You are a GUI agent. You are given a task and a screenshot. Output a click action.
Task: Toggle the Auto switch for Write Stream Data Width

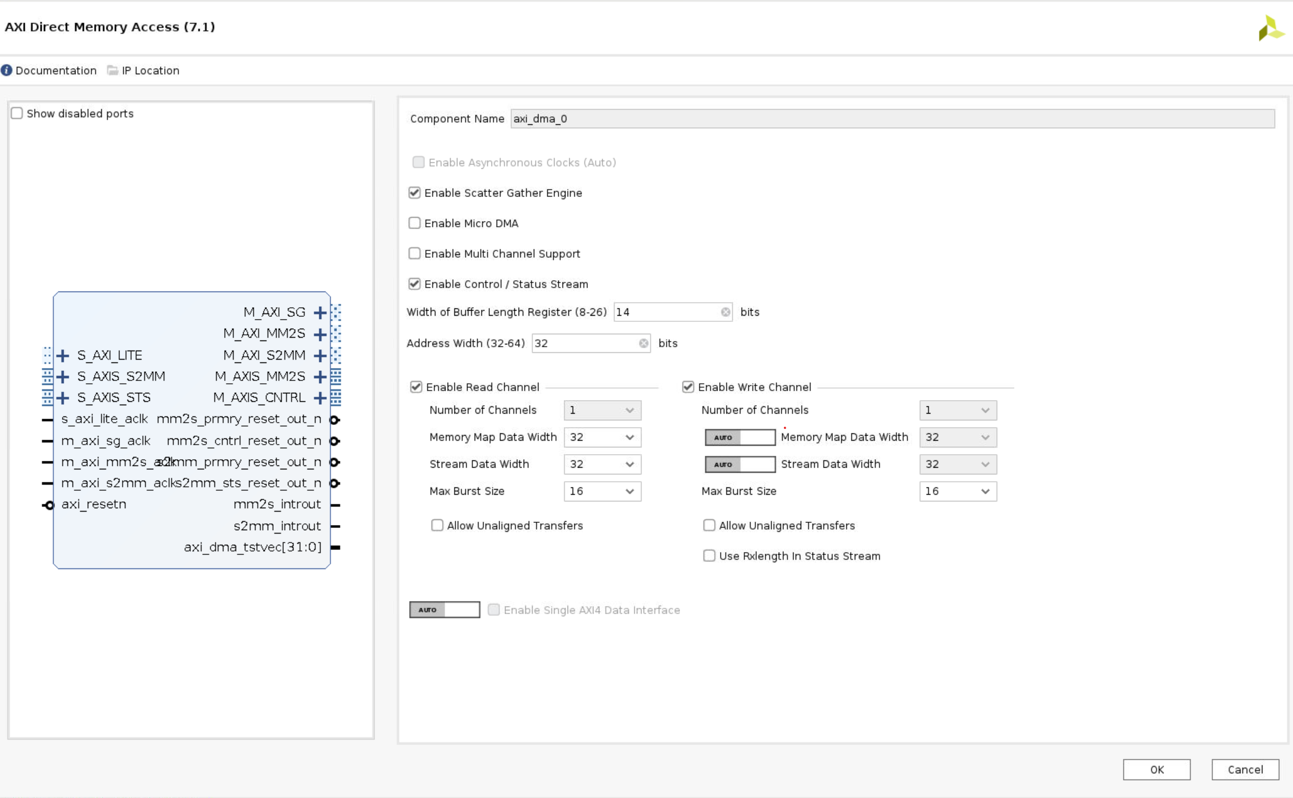(x=740, y=464)
